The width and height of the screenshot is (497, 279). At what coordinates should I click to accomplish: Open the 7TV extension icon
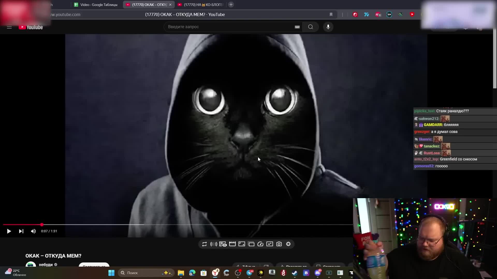[367, 14]
